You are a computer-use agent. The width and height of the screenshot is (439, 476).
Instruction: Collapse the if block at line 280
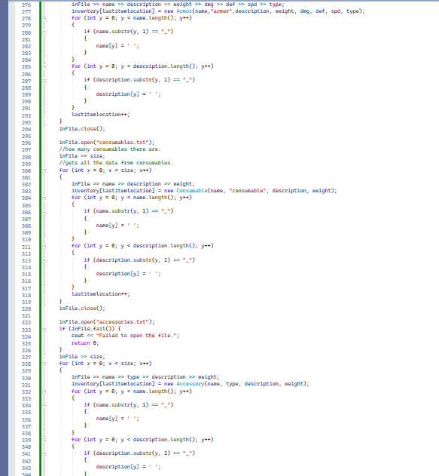click(44, 32)
